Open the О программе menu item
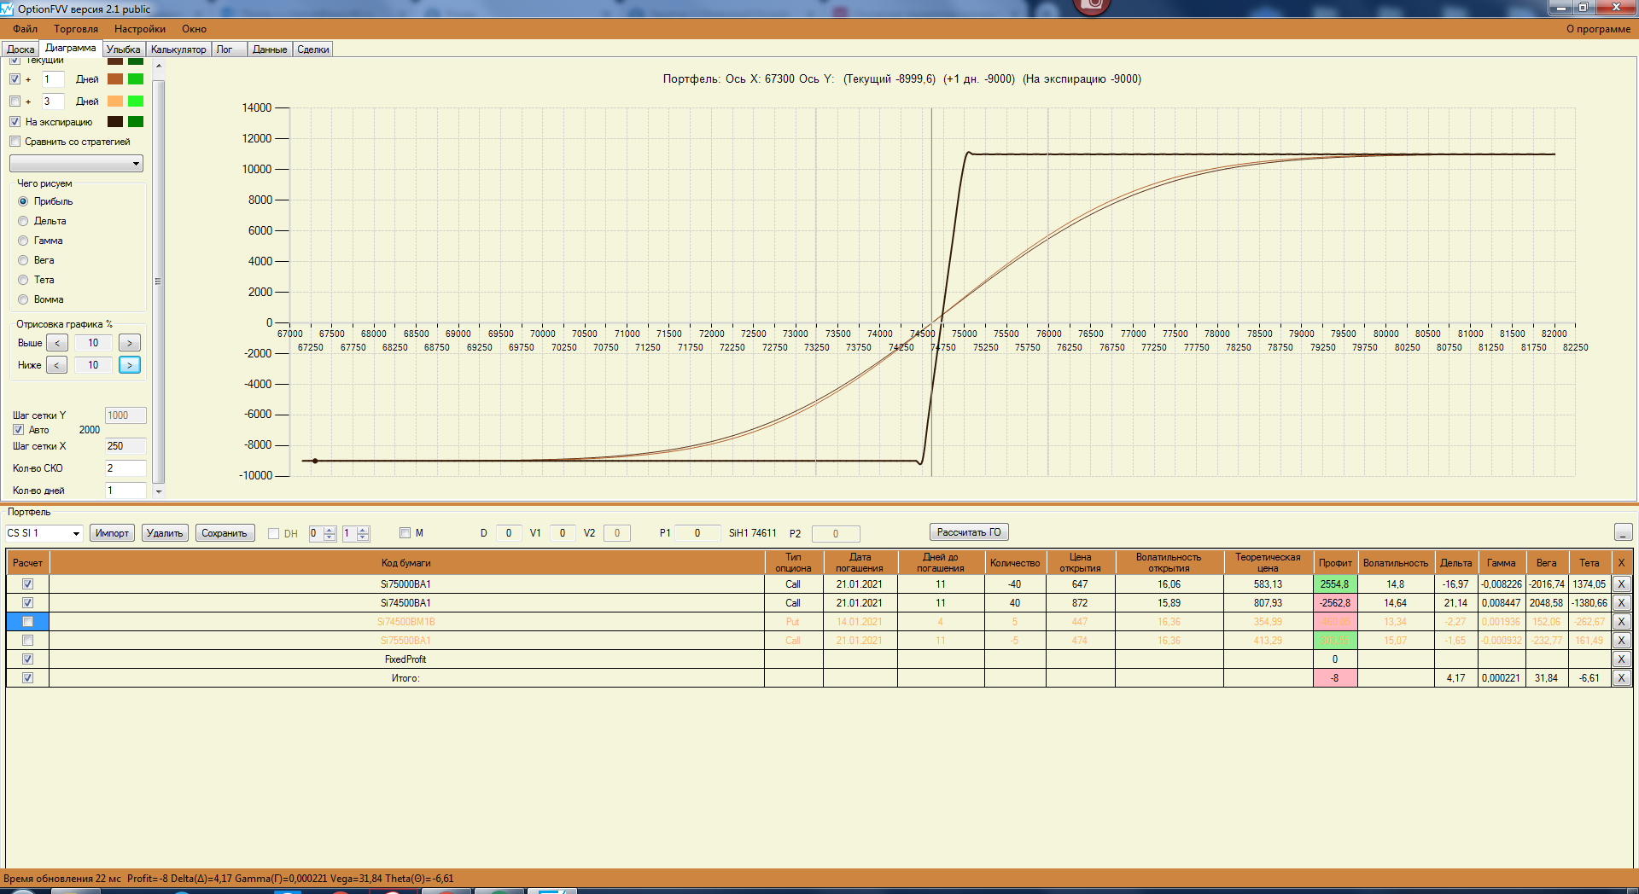 point(1598,29)
